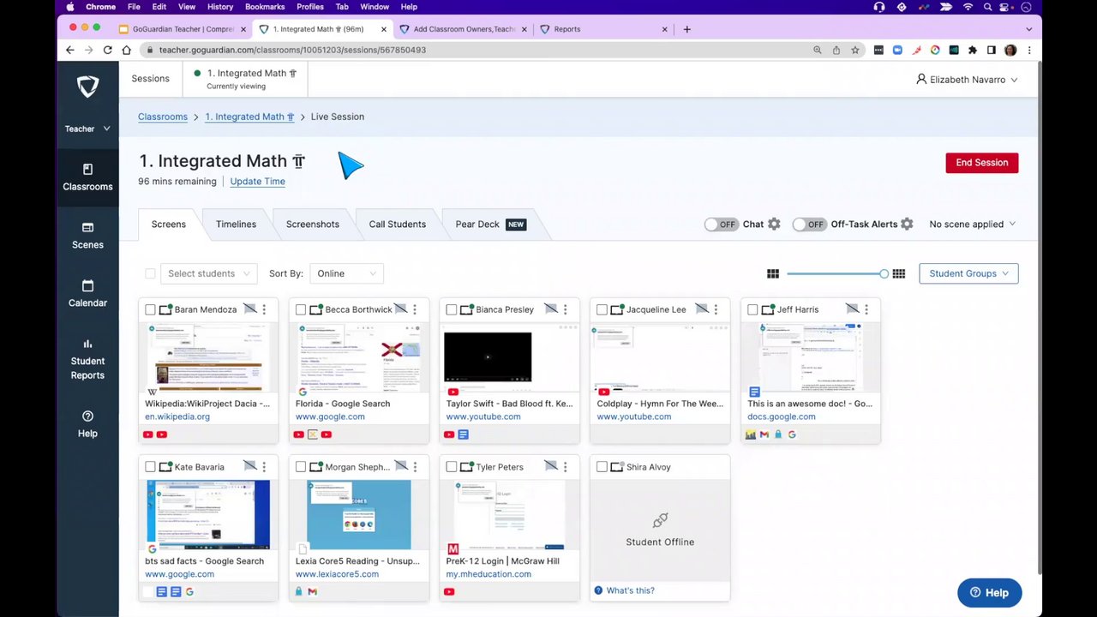Check Jeff Harris's checkbox
Image resolution: width=1097 pixels, height=617 pixels.
point(752,309)
